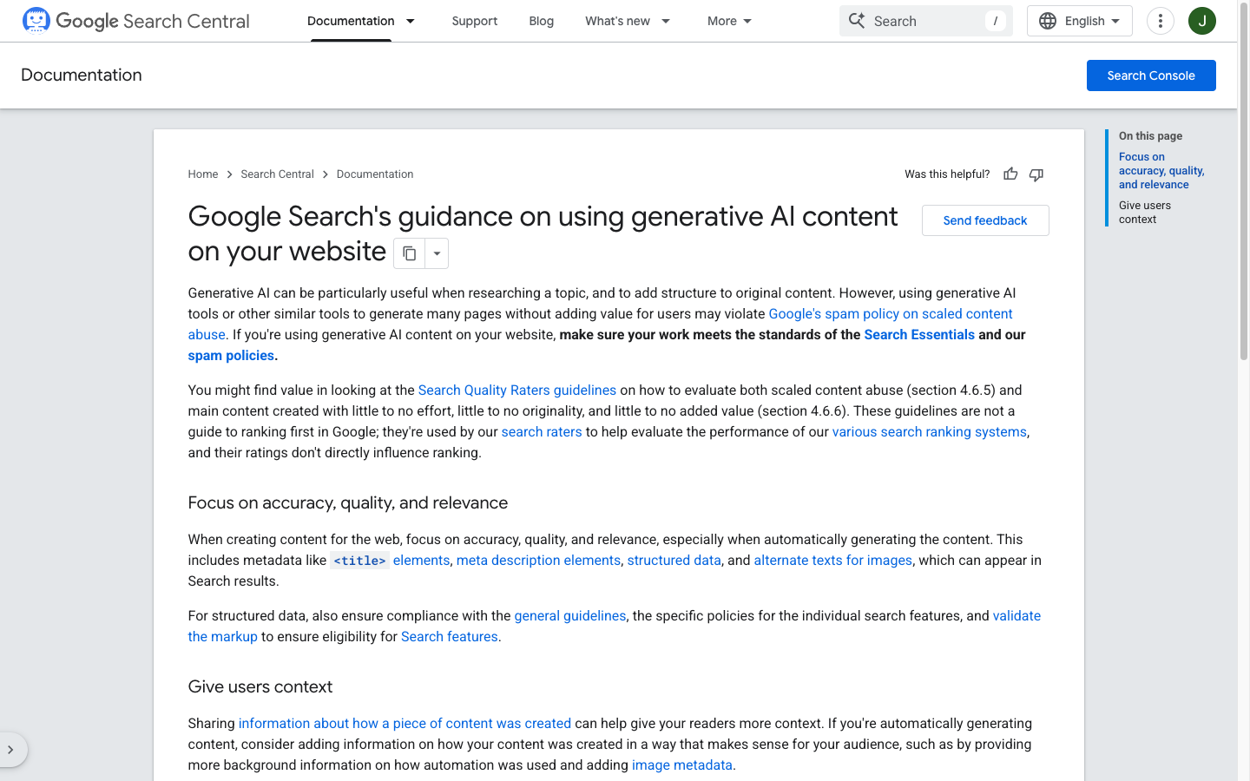The image size is (1250, 781).
Task: Open various search ranking systems link
Action: [x=930, y=432]
